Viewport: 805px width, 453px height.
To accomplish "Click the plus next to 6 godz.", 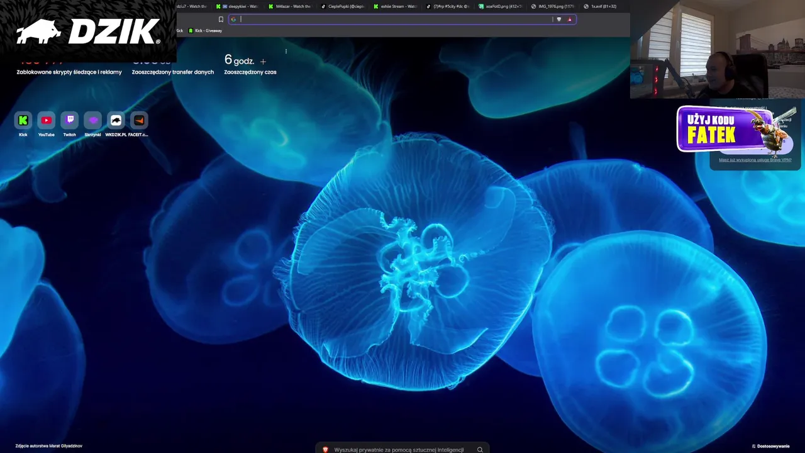I will pos(263,62).
